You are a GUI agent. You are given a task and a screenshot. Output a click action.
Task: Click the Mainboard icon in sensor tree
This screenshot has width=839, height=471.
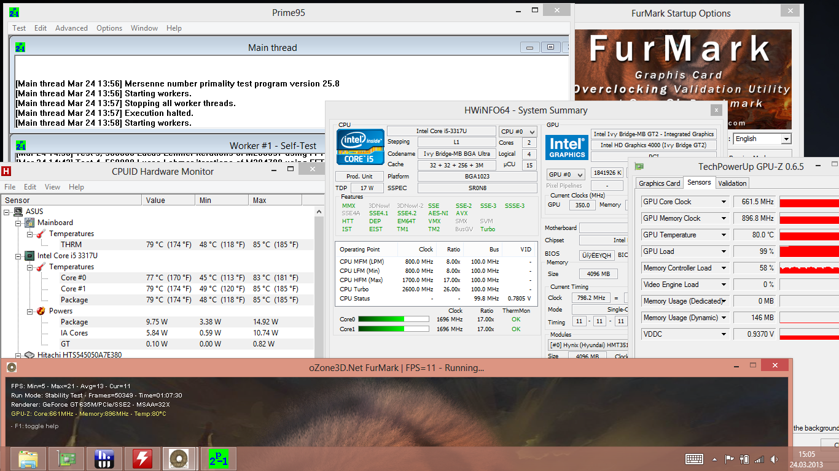coord(30,223)
